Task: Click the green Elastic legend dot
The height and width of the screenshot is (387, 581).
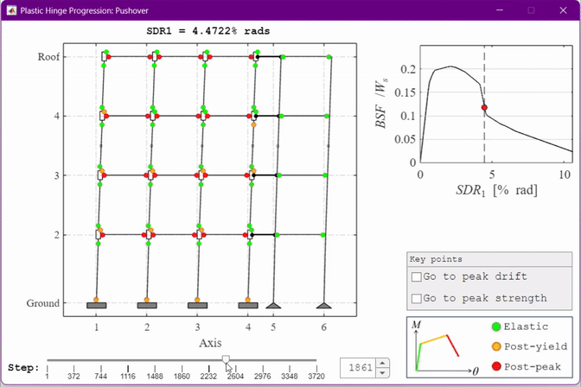Action: [496, 327]
